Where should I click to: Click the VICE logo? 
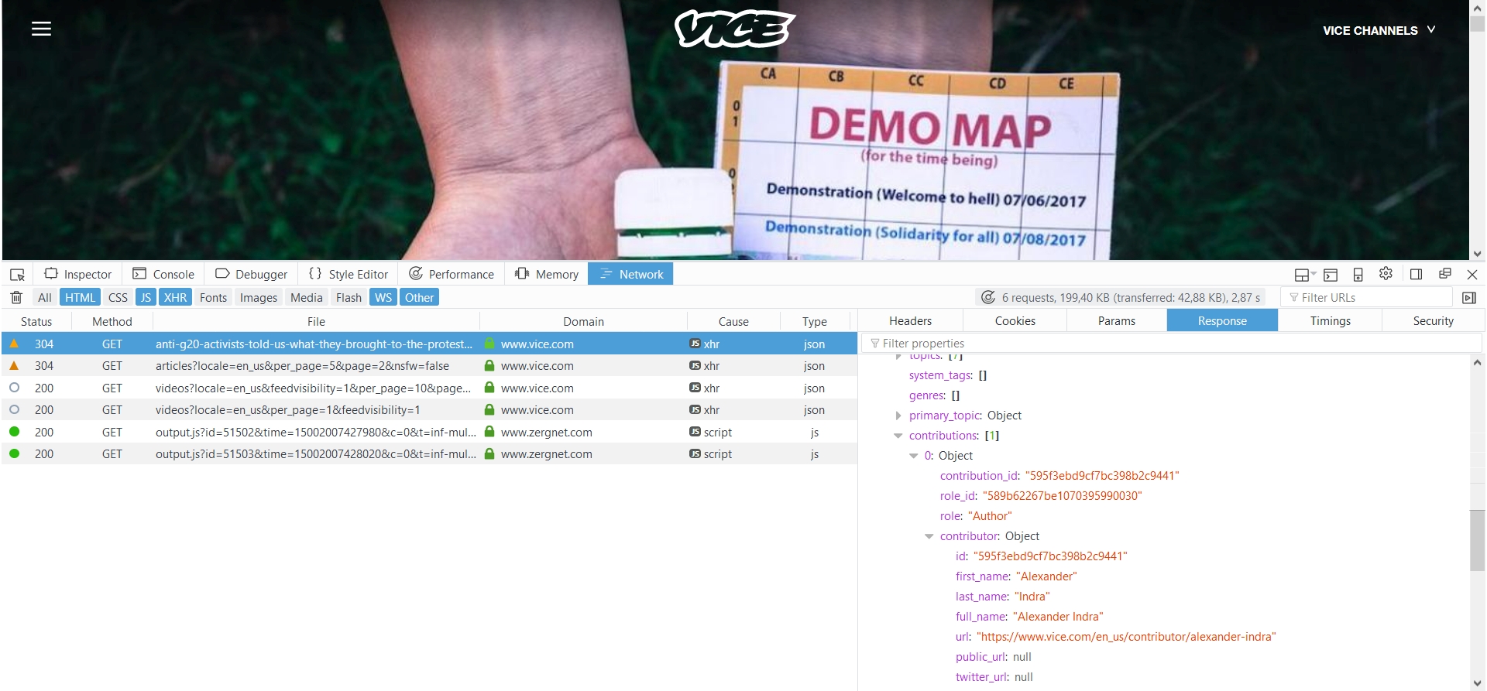pyautogui.click(x=734, y=29)
